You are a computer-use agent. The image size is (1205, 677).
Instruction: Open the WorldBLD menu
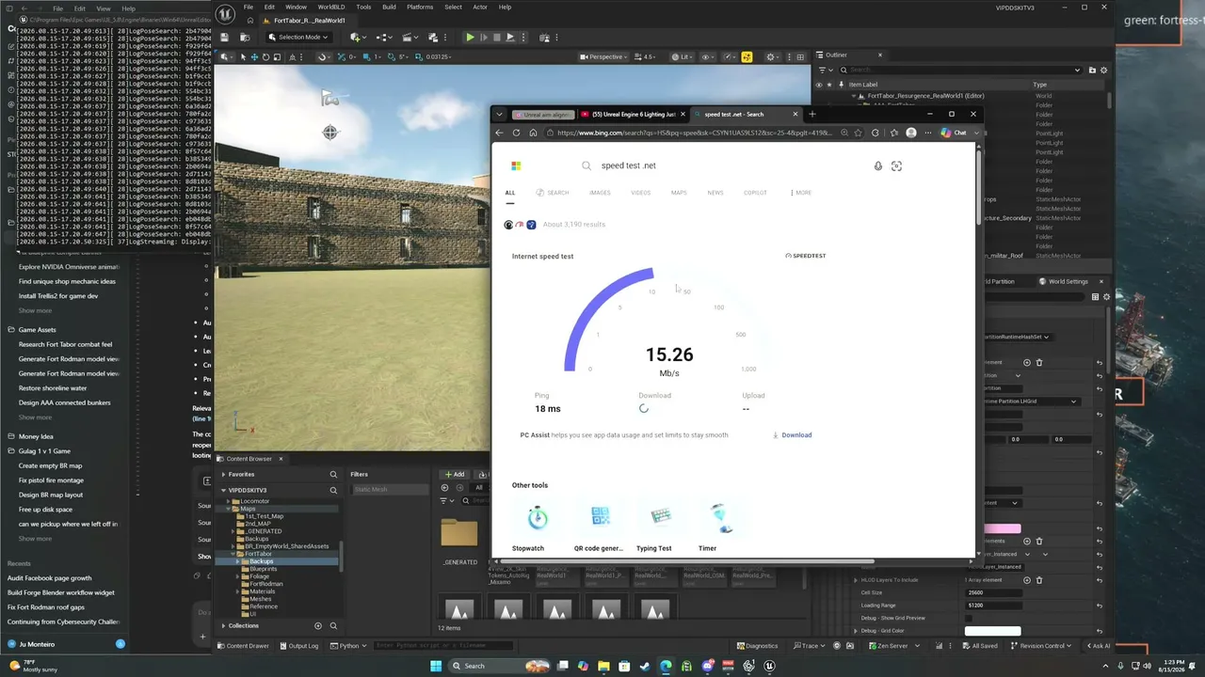click(330, 8)
